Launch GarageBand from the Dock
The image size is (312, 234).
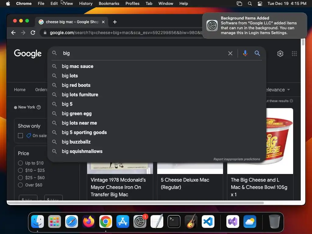coord(191,222)
